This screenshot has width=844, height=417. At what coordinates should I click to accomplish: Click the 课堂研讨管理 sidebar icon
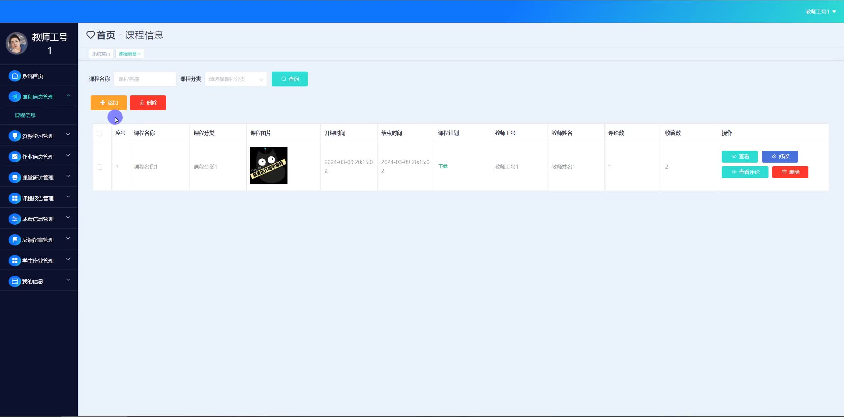(15, 177)
